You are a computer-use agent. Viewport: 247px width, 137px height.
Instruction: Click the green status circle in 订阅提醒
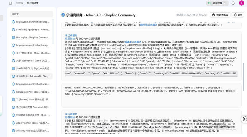point(209,3)
